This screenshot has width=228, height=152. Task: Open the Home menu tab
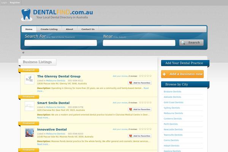click(29, 29)
